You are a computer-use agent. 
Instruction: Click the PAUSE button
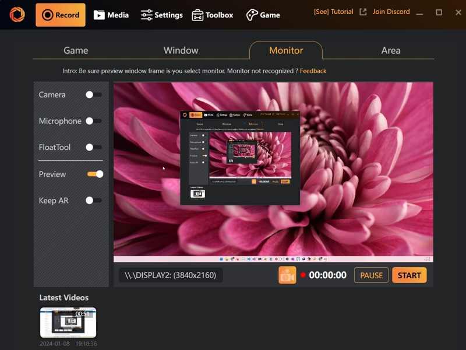pos(371,275)
